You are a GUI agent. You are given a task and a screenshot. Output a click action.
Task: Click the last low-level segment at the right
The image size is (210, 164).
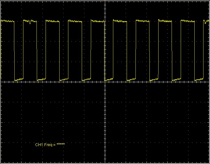tap(199, 79)
